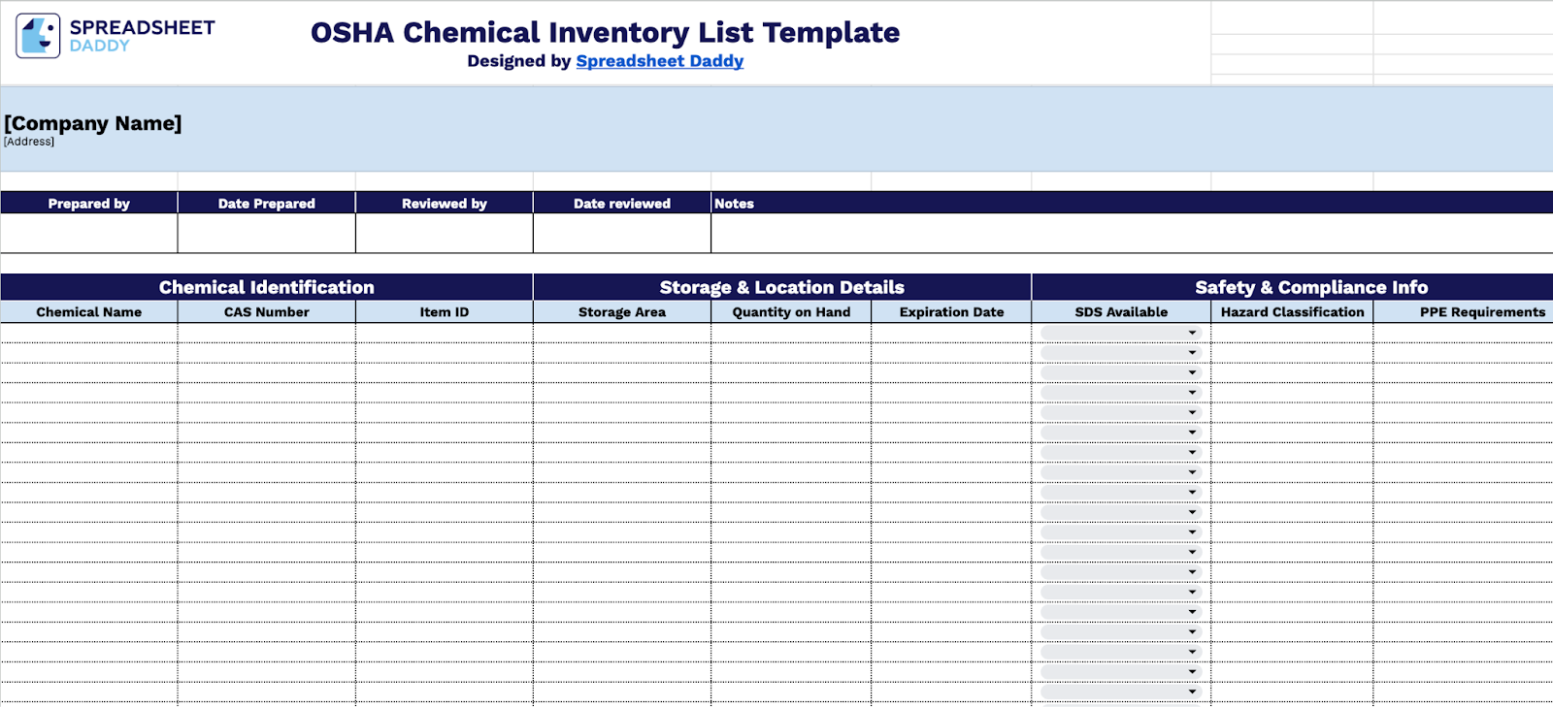Select the empty Notes entry cell
Image resolution: width=1553 pixels, height=707 pixels.
[1131, 233]
